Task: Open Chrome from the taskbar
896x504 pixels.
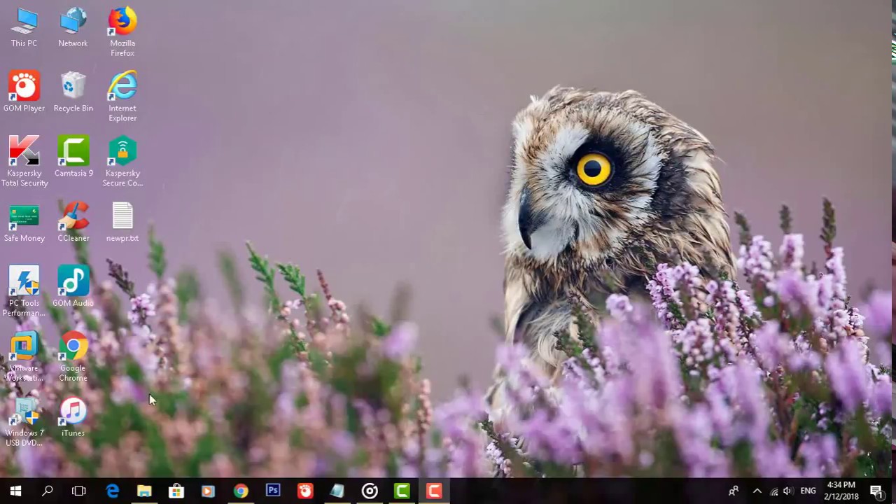Action: point(241,491)
